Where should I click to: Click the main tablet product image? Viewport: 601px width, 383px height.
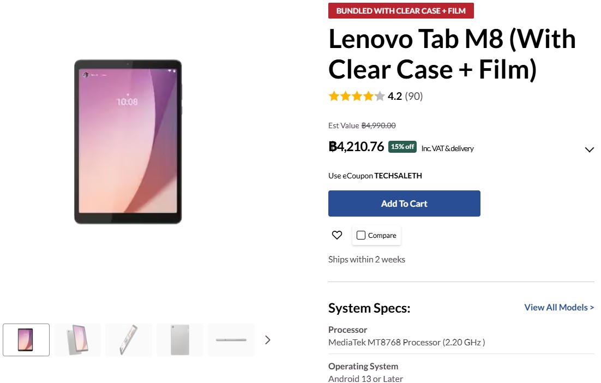click(128, 142)
